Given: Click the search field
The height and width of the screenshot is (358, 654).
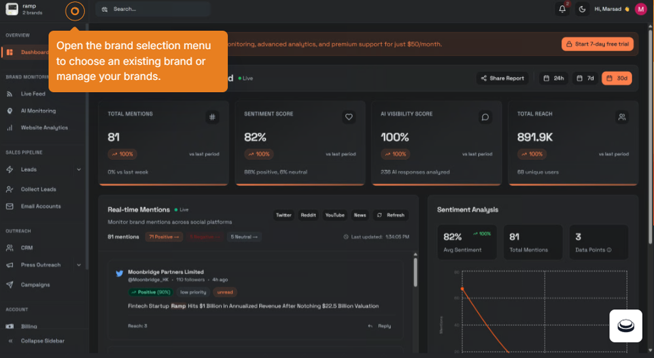Looking at the screenshot, I should [152, 9].
